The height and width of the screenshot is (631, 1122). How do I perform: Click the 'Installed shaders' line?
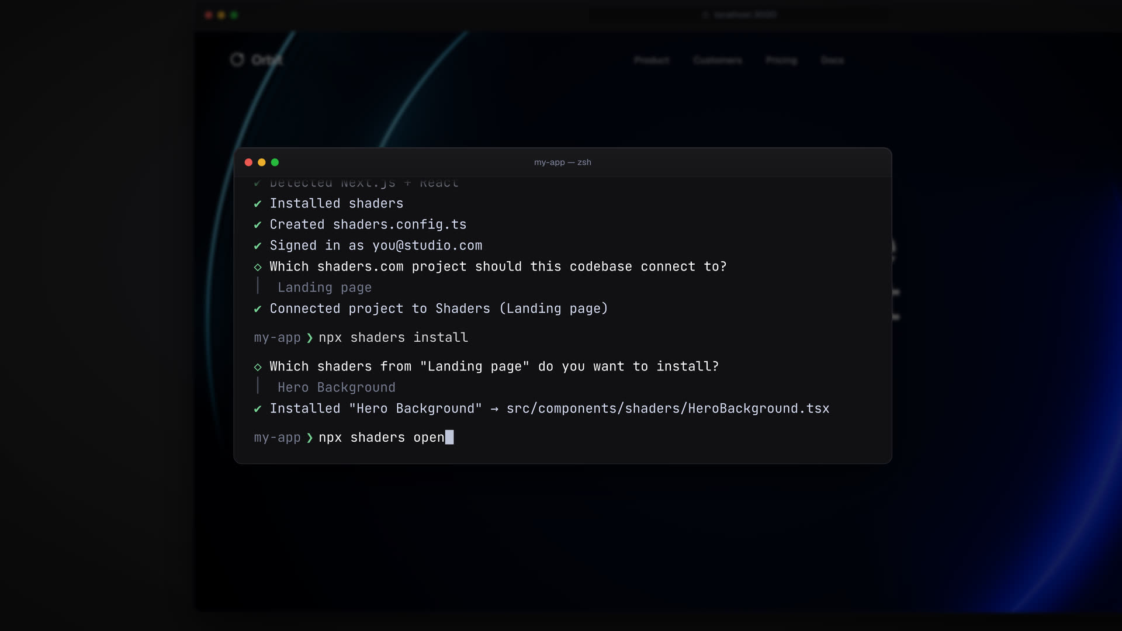click(x=337, y=203)
